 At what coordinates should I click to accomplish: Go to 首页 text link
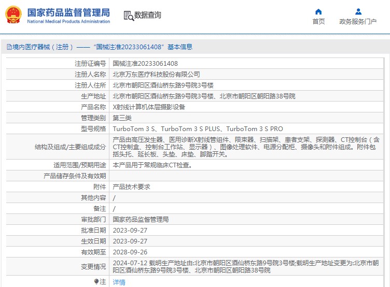pos(318,22)
